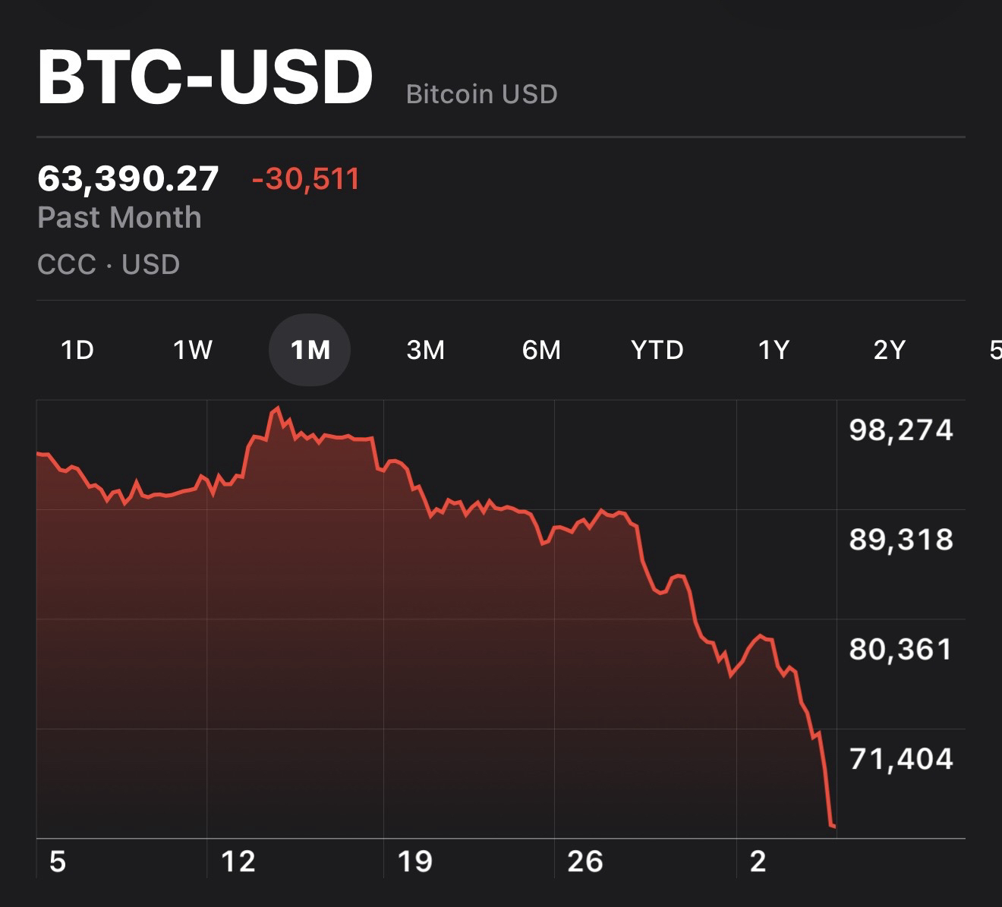The width and height of the screenshot is (1002, 907).
Task: Toggle the -30,511 price change value
Action: 305,179
